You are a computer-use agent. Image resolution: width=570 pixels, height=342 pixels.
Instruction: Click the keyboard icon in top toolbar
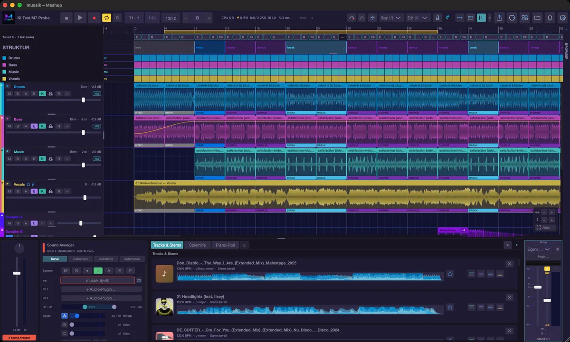tap(470, 18)
